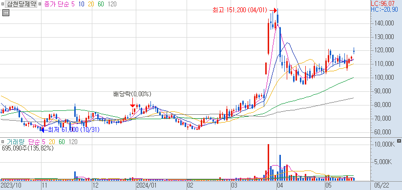Close the volume panel with its X icon
Viewport: 402px width, 190px height.
click(399, 141)
